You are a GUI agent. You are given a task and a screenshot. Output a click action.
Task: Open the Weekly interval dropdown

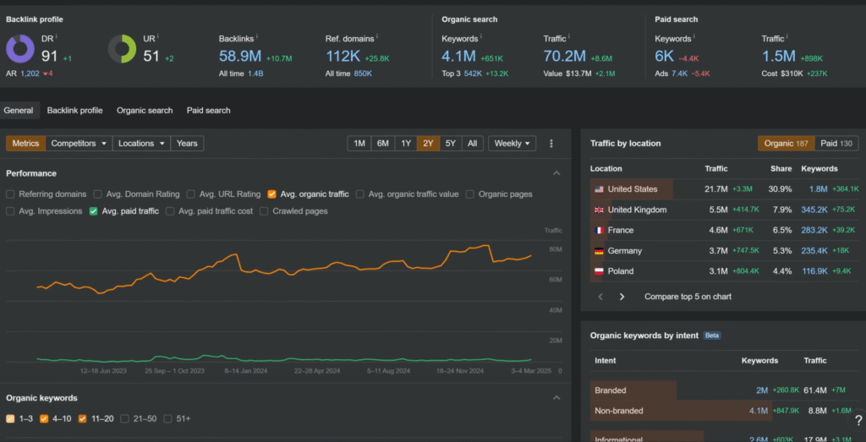[x=512, y=144]
